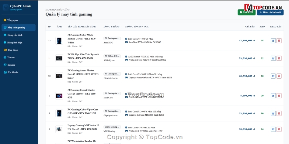Click Gigabyte GeForce RTX 3060 Eagle 12GB text
289x144 pixels.
point(146,115)
